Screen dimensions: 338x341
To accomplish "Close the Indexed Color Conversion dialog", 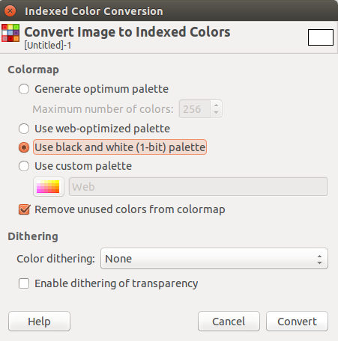I will tap(10, 11).
